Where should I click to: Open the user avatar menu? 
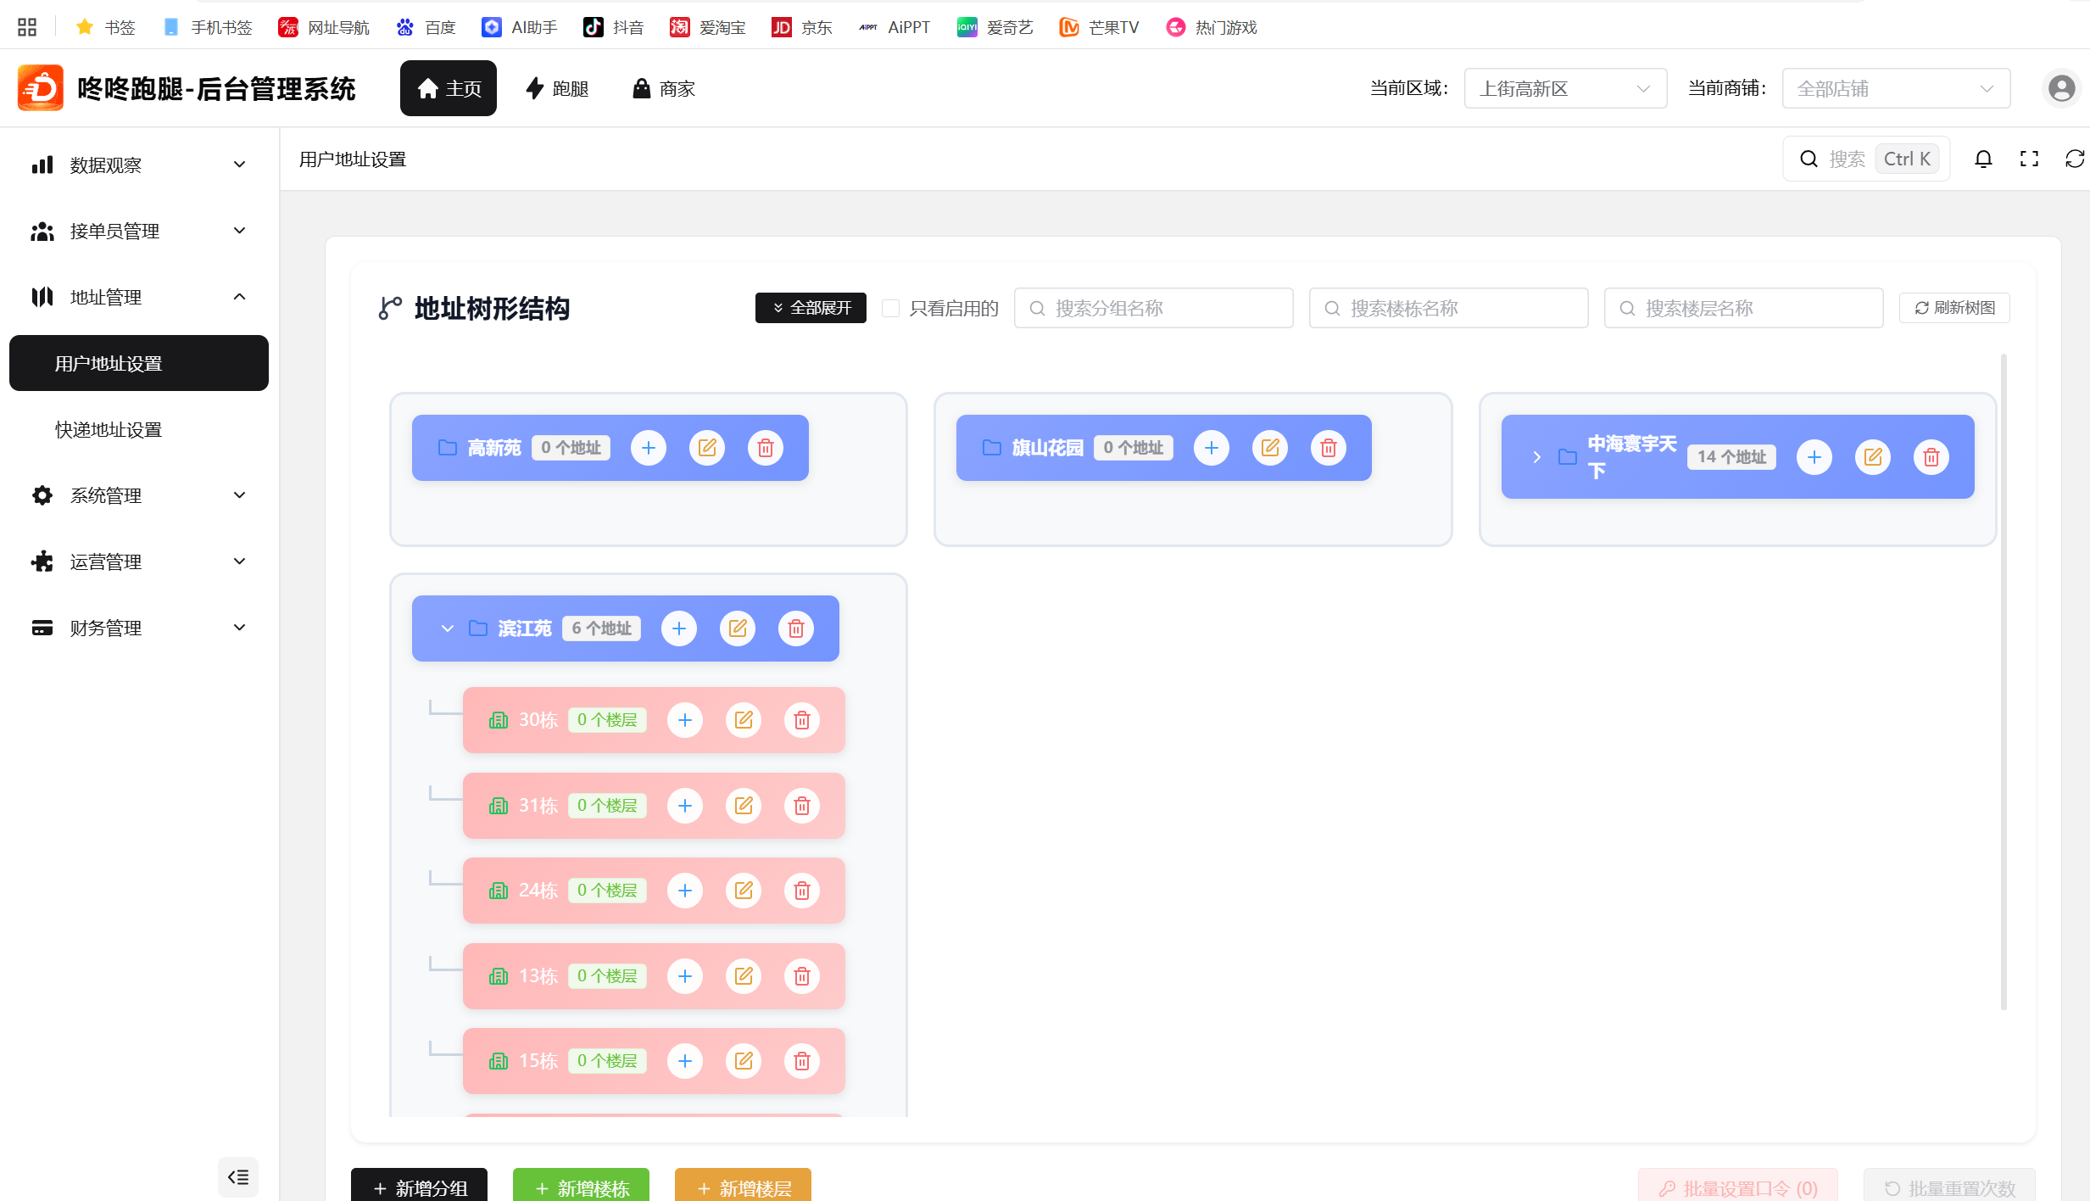click(x=2061, y=88)
